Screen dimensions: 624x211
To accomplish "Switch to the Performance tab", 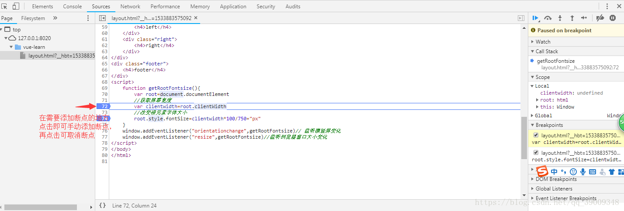I will [165, 7].
